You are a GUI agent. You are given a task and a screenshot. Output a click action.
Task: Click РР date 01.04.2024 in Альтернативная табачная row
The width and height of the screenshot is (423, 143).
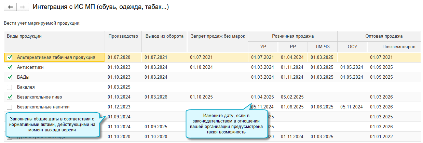coord(292,57)
